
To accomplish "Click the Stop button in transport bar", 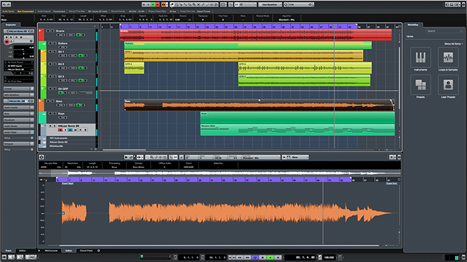I will tap(263, 257).
